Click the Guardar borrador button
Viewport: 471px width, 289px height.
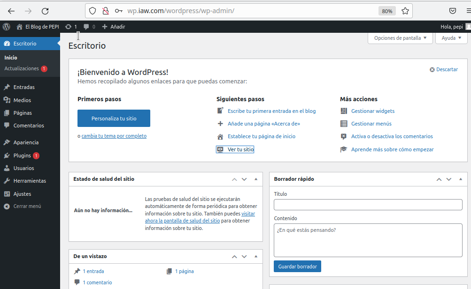[x=297, y=267]
